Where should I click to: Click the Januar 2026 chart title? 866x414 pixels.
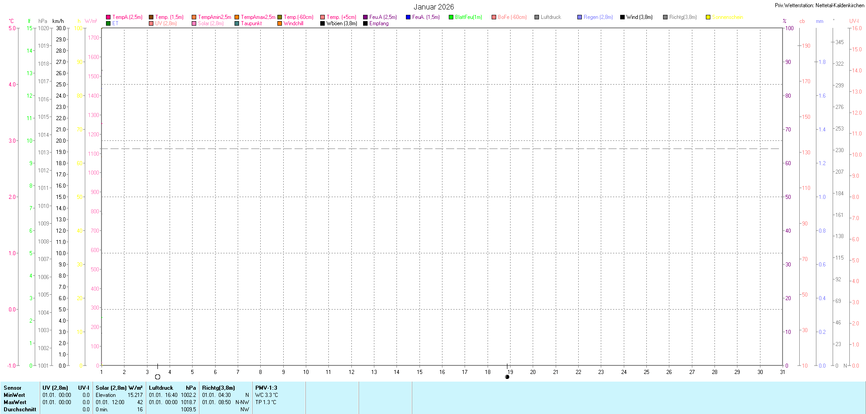(433, 7)
